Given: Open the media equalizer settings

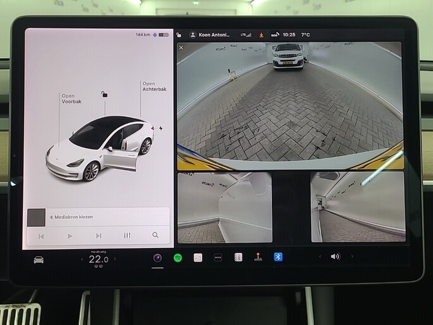Looking at the screenshot, I should [x=127, y=235].
